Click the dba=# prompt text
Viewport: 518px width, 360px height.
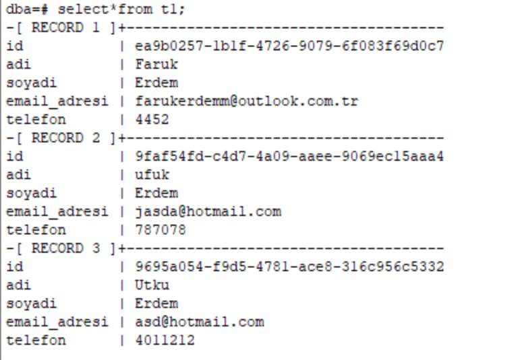click(x=27, y=9)
